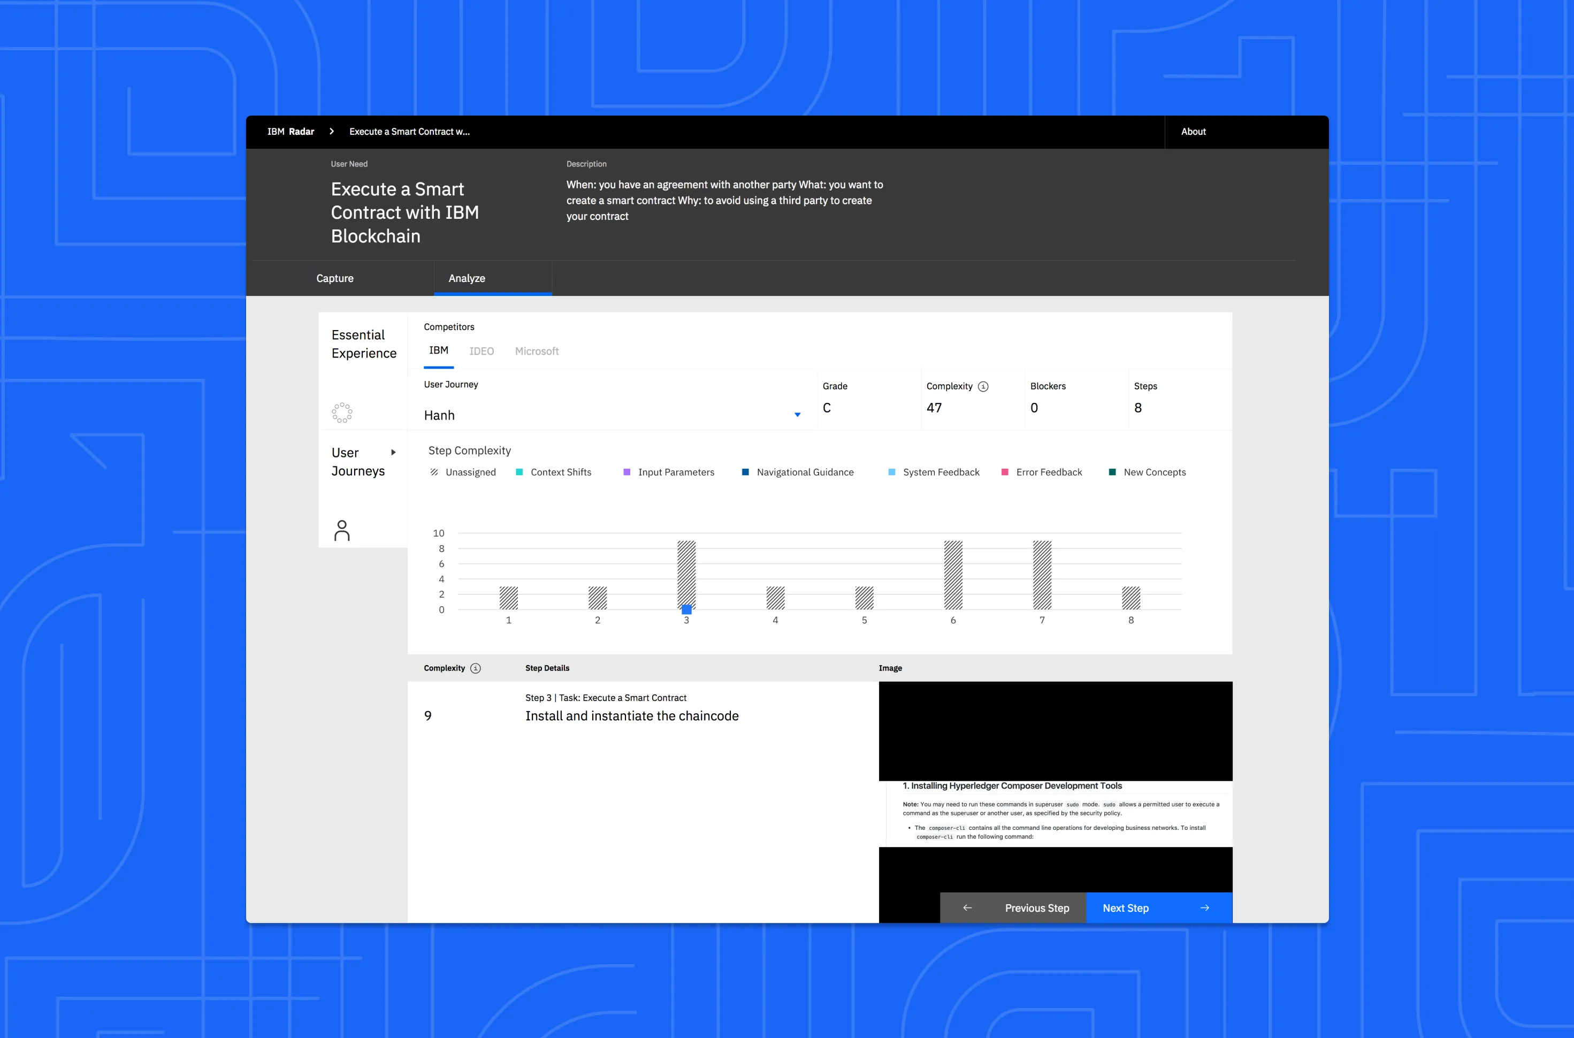The image size is (1574, 1038).
Task: Click info icon in Complexity table header
Action: coord(475,669)
